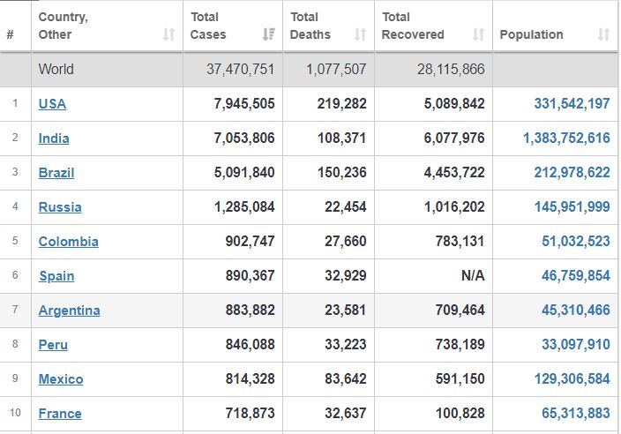The height and width of the screenshot is (434, 621).
Task: Sort by Total Deaths arrows icon
Action: (x=360, y=34)
